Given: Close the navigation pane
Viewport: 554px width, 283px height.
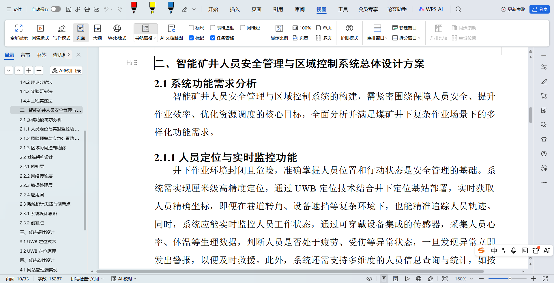Looking at the screenshot, I should click(x=78, y=55).
